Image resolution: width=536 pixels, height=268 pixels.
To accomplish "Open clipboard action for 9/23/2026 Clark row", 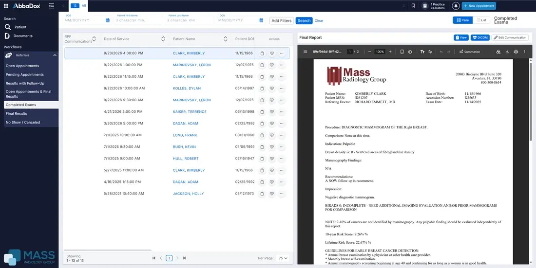I will pyautogui.click(x=262, y=53).
